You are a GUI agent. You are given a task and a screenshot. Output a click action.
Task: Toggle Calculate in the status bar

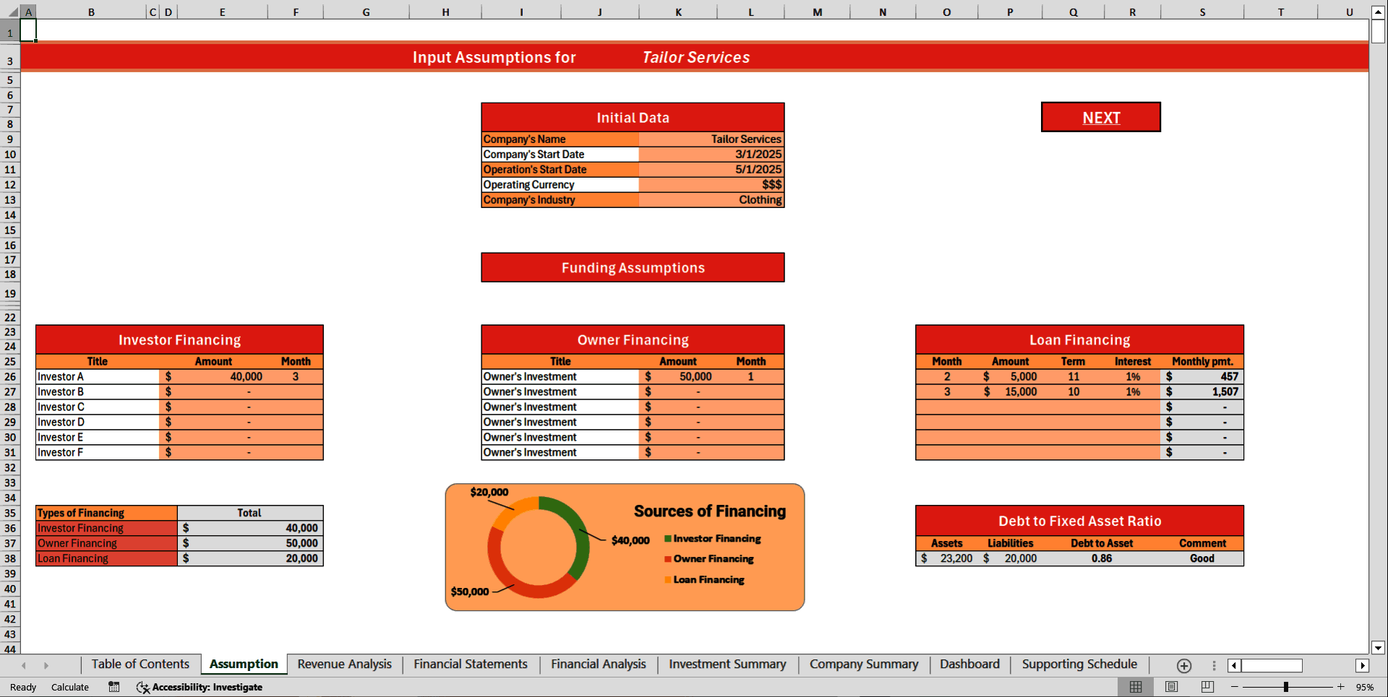coord(70,687)
